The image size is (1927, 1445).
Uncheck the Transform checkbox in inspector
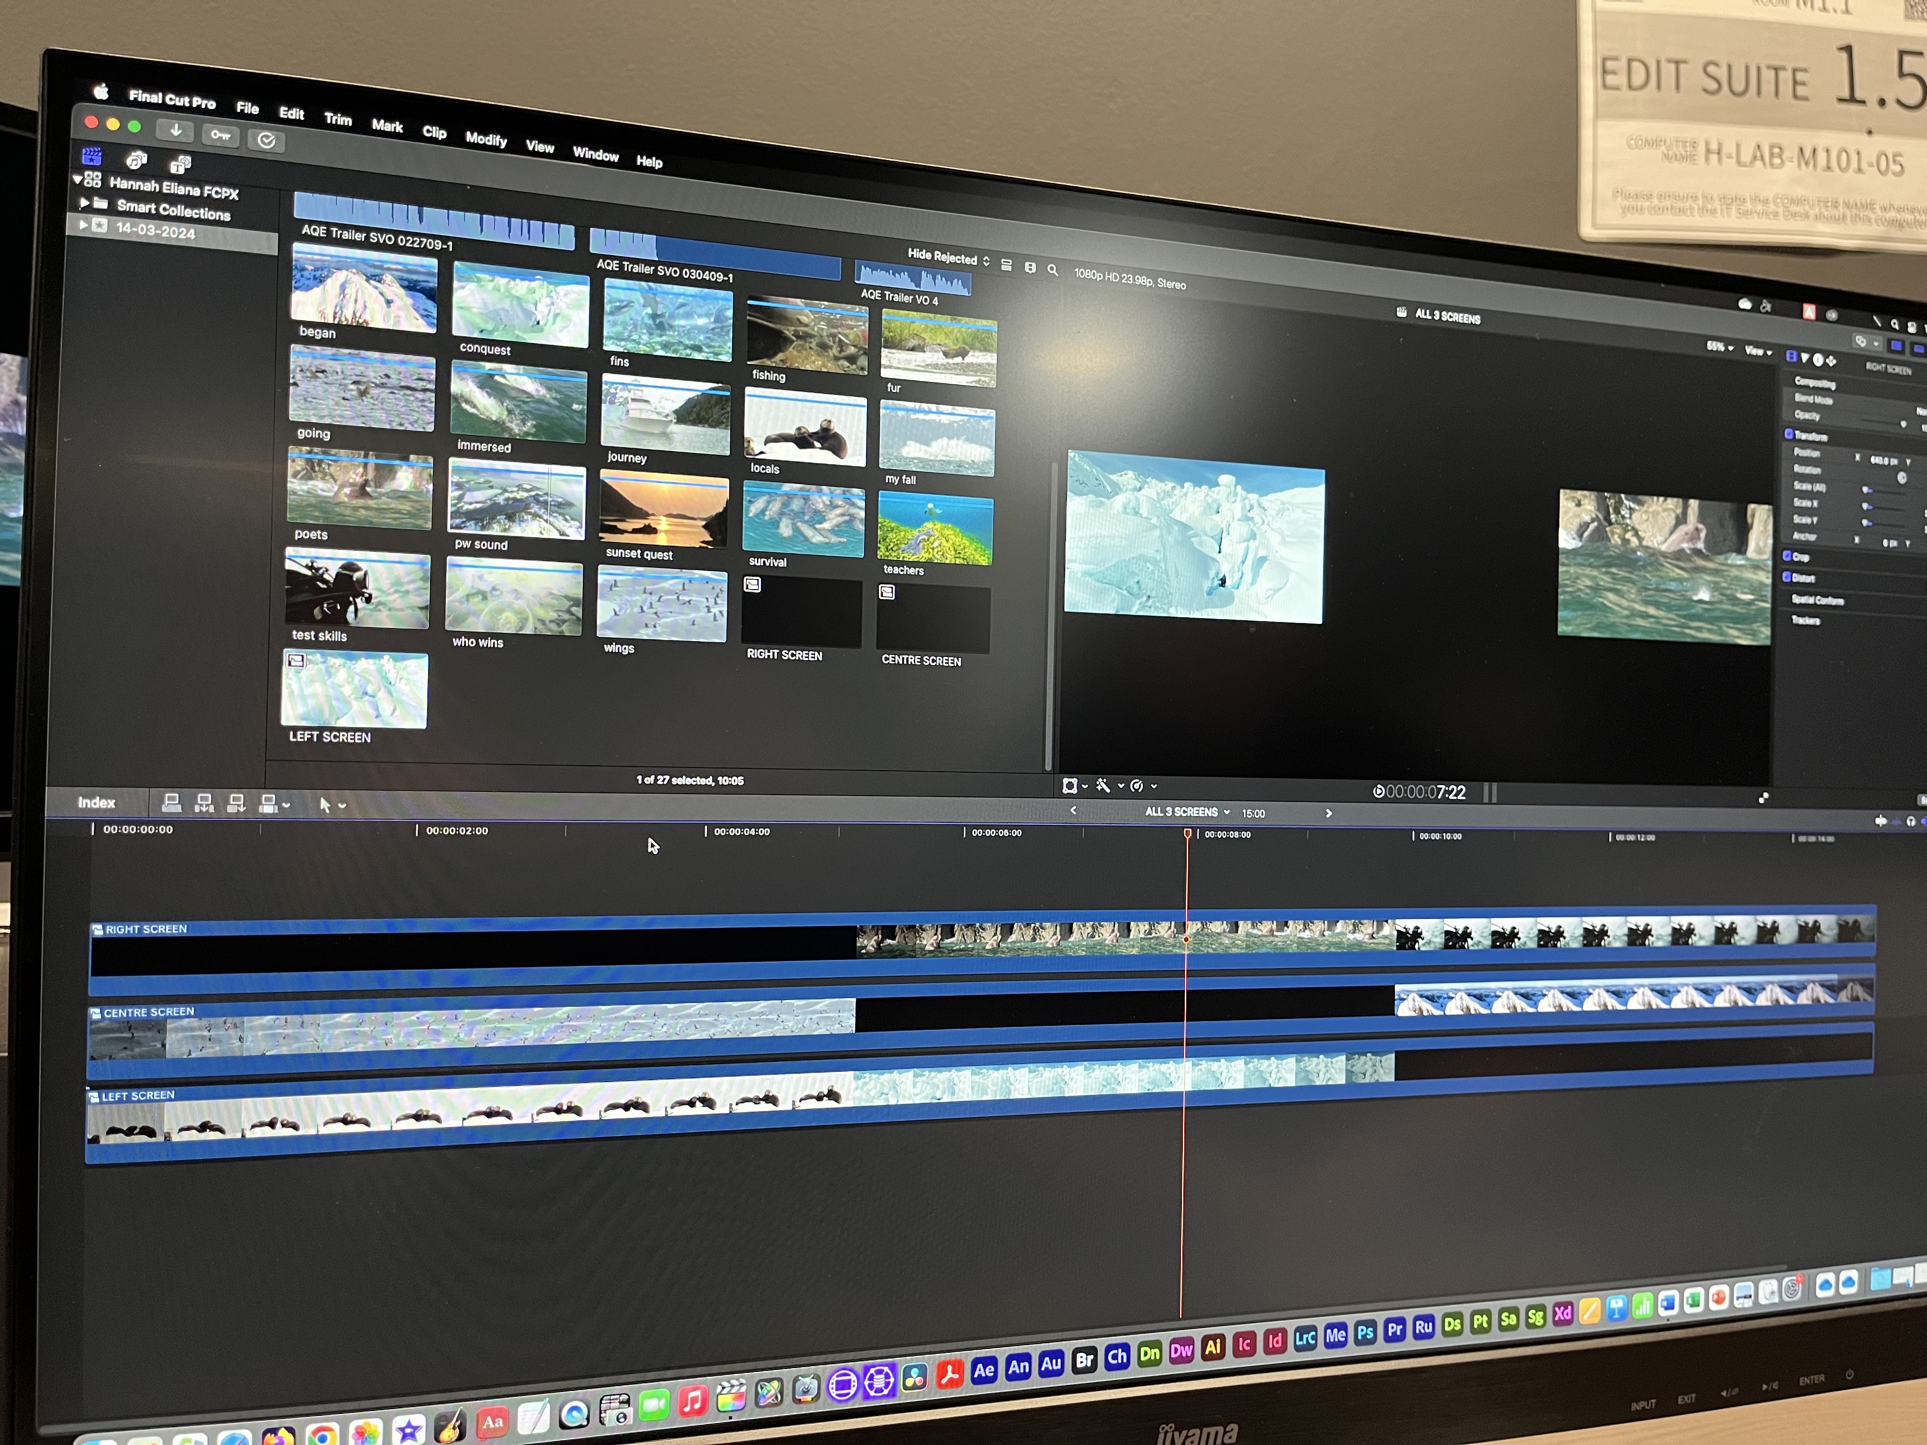click(1788, 433)
